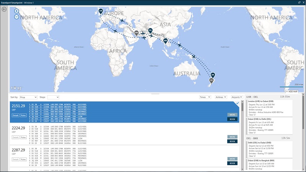Click scroll-down arrow of the fare list scrollbar
This screenshot has height=172, width=306.
tap(243, 169)
